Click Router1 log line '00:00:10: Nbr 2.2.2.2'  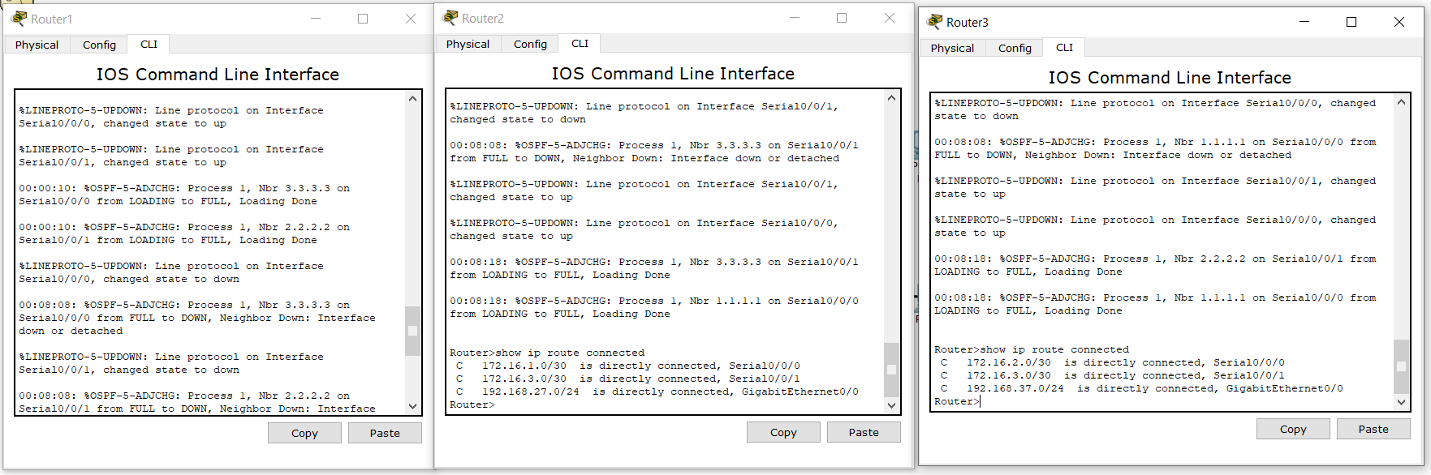[184, 233]
